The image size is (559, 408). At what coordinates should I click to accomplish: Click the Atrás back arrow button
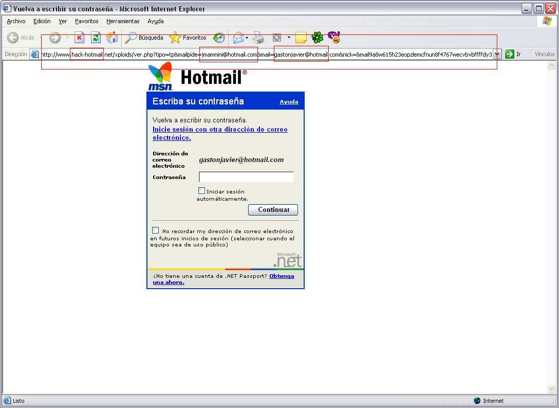pyautogui.click(x=13, y=38)
